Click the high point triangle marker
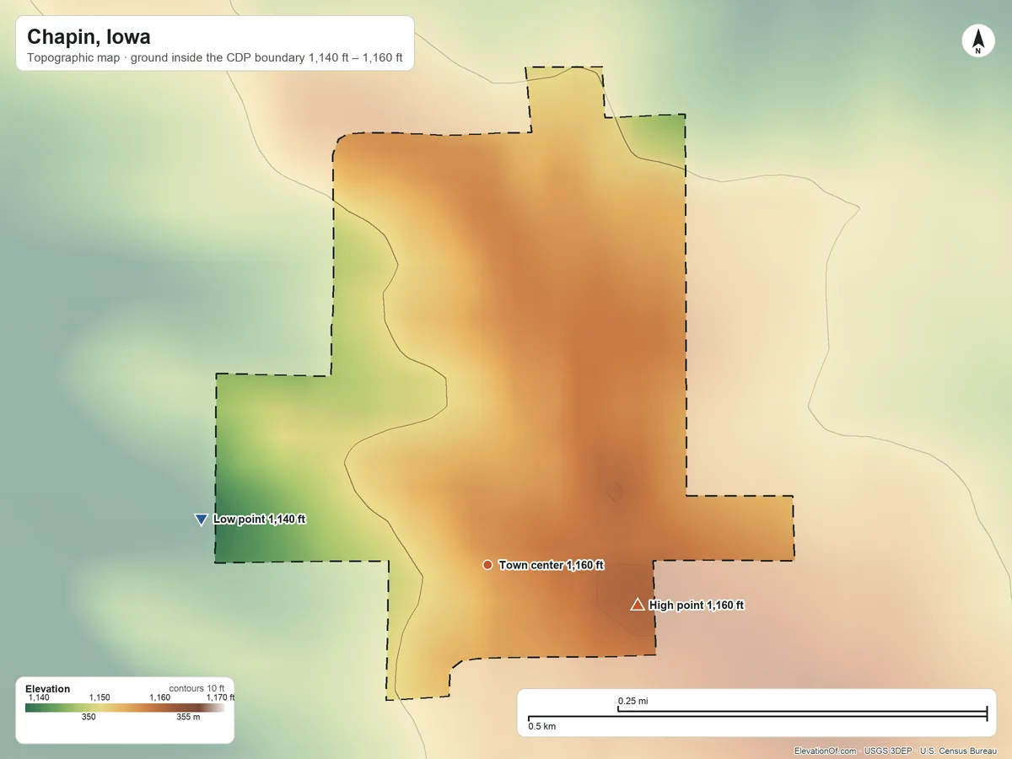Screen dimensions: 1012x759 tap(638, 604)
